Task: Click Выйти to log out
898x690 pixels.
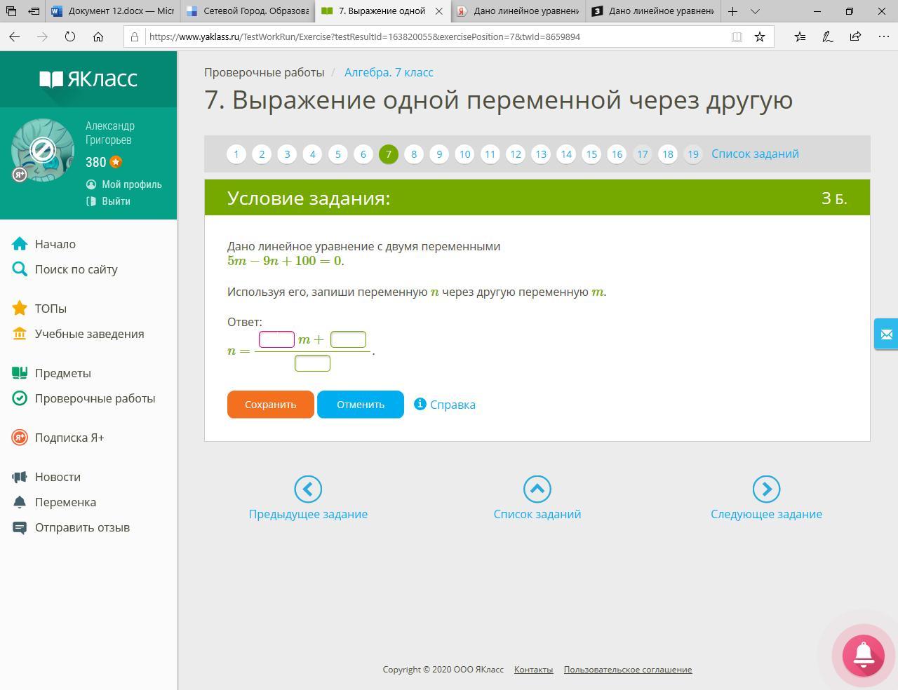Action: click(x=116, y=201)
